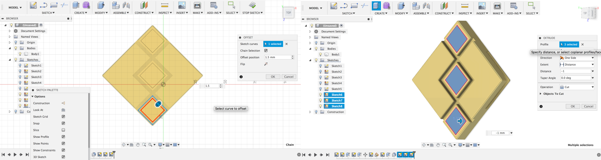The height and width of the screenshot is (160, 601).
Task: Open Direction dropdown in Extrude dialog
Action: point(577,58)
